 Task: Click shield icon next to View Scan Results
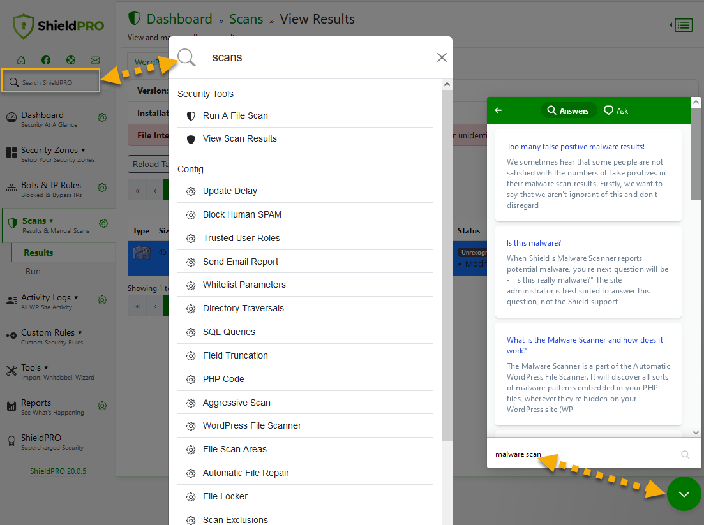click(x=191, y=140)
